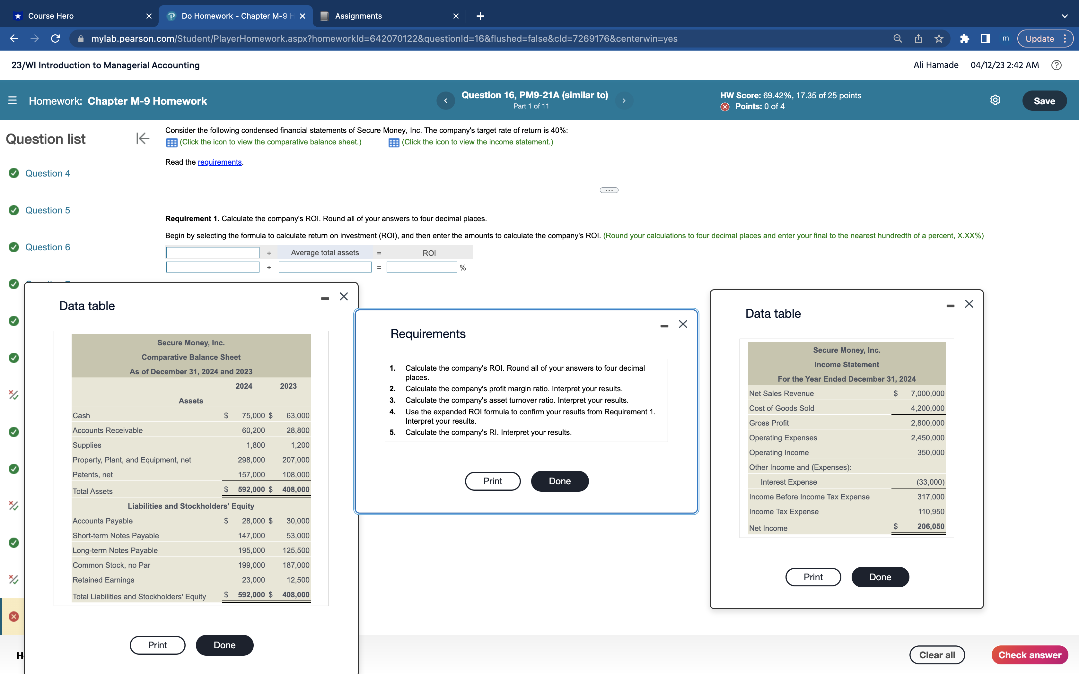Open the browser extensions puzzle icon

click(x=964, y=39)
